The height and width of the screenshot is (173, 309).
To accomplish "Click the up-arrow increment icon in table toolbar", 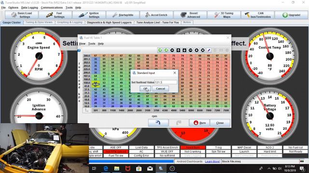I will tap(178, 50).
